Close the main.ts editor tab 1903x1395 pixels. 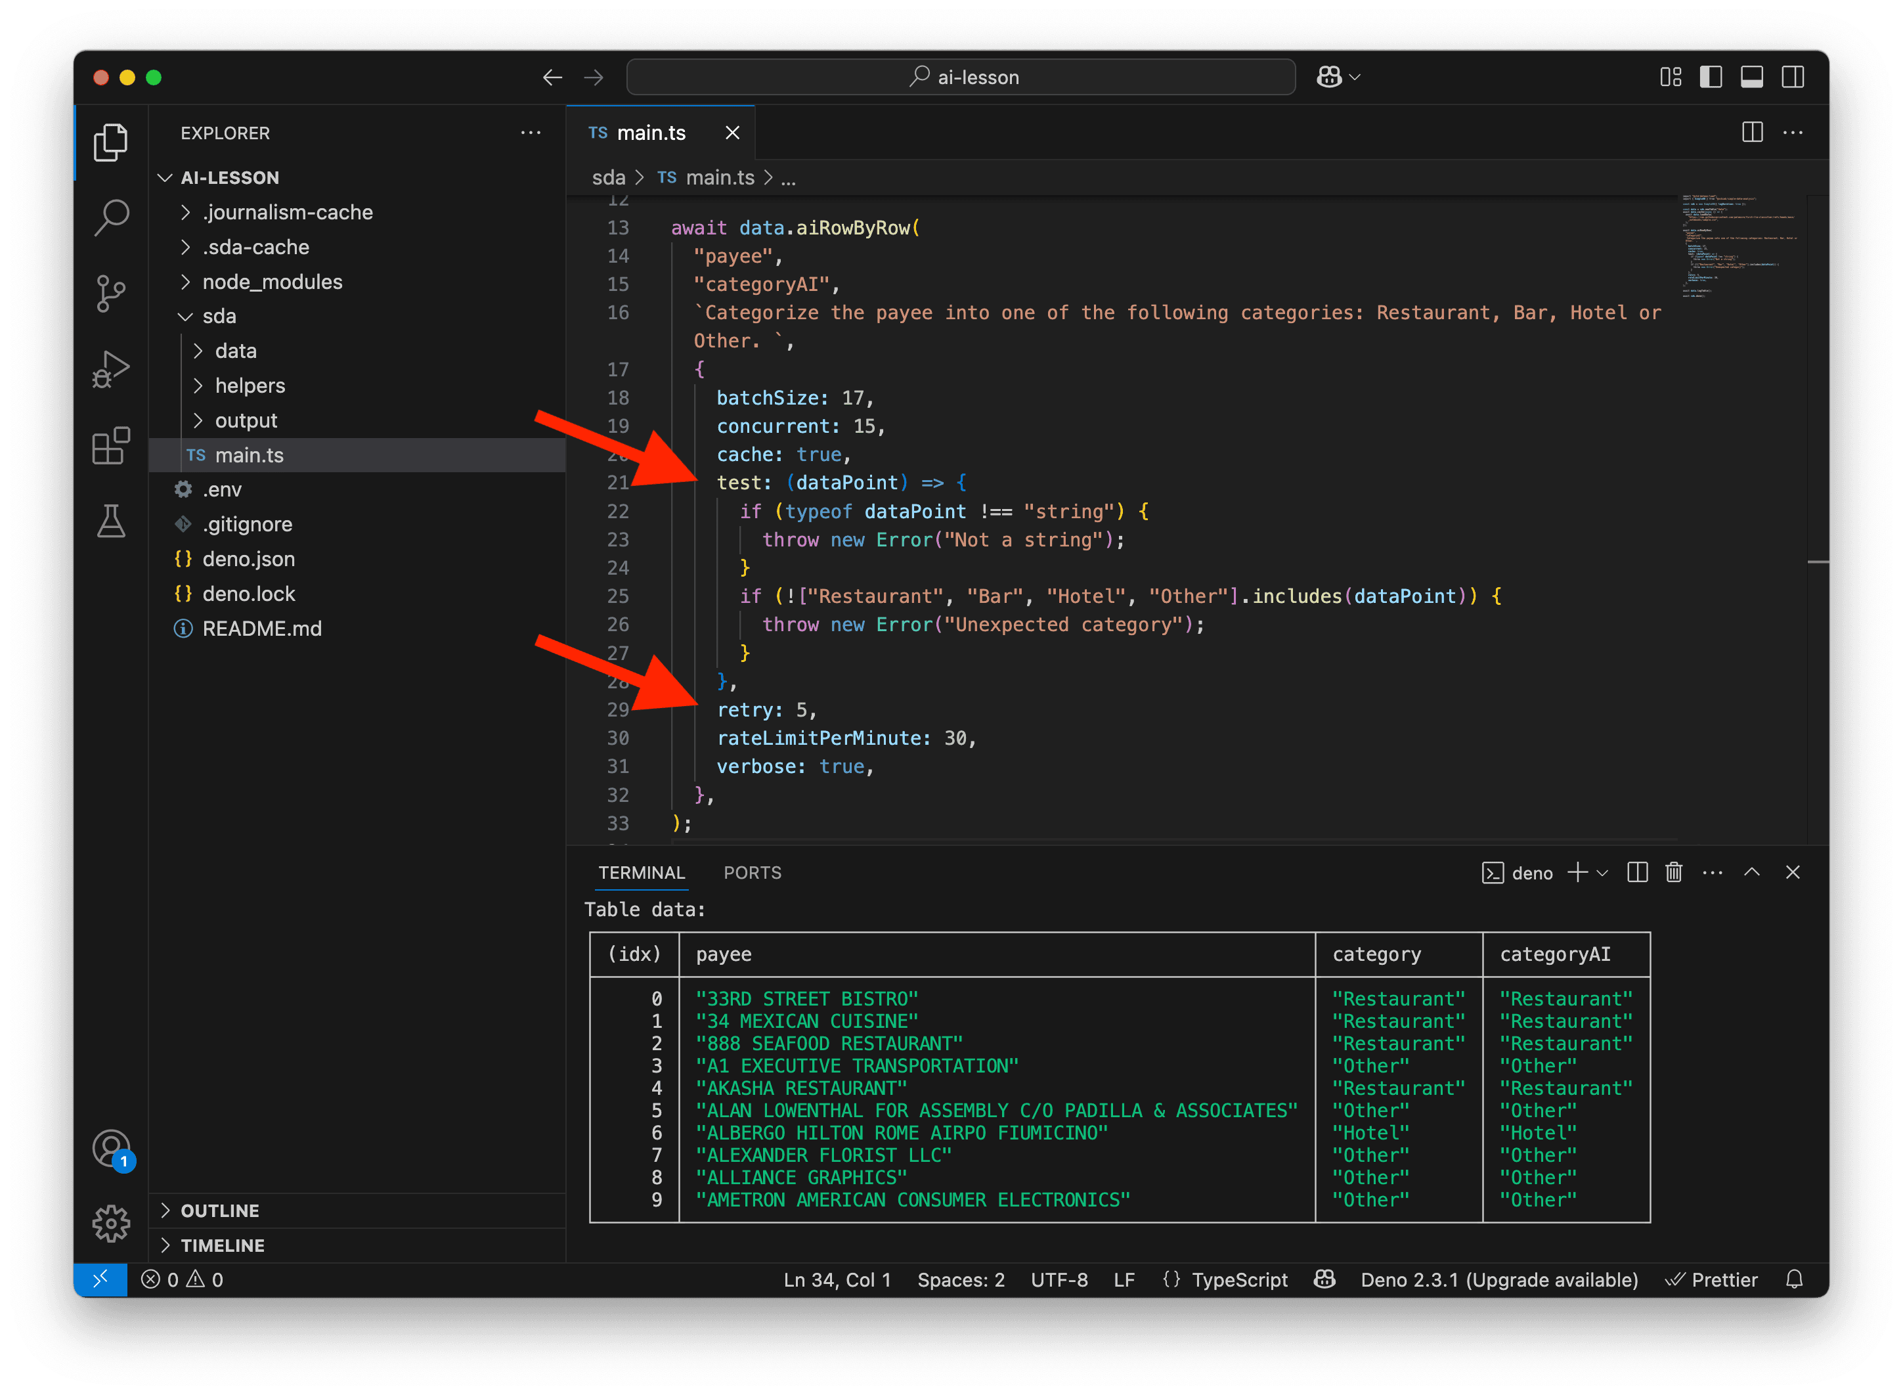[732, 133]
